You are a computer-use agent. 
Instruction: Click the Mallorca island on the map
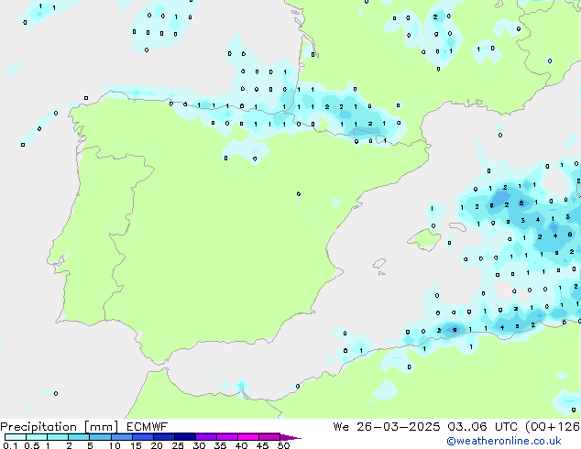click(x=424, y=240)
